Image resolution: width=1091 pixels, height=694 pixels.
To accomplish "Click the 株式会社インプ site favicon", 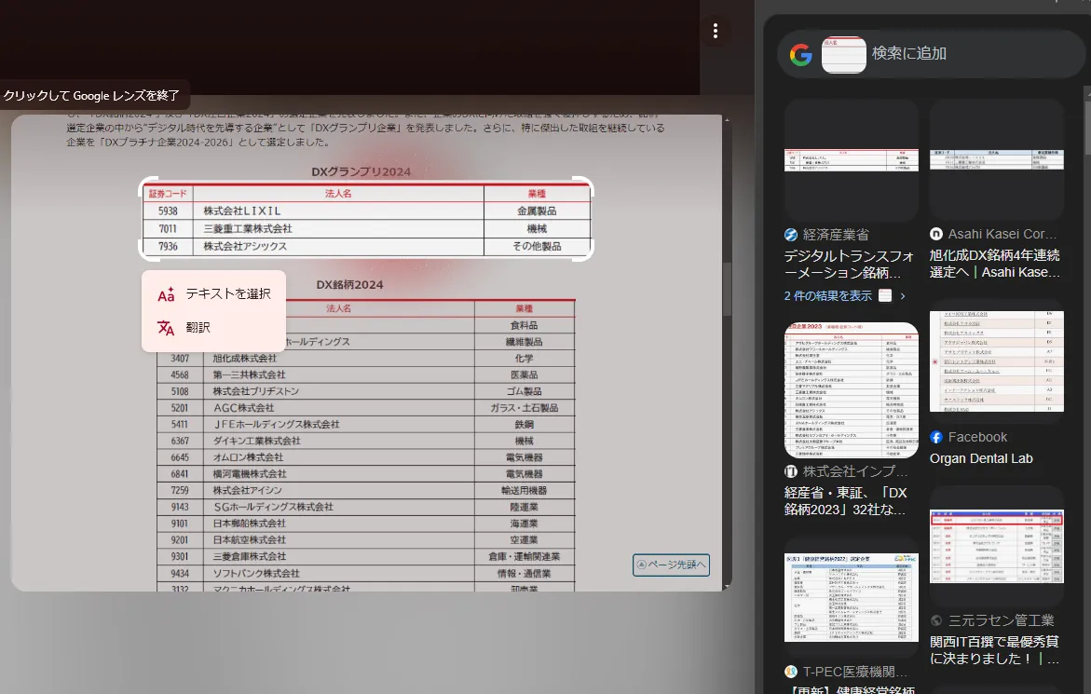I will tap(790, 470).
